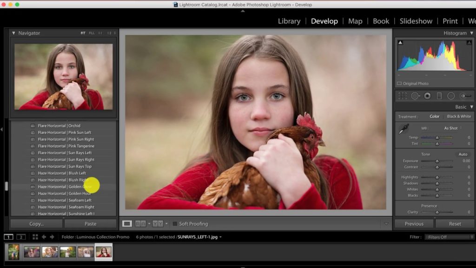Open the Slideshow module
476x268 pixels.
(416, 21)
